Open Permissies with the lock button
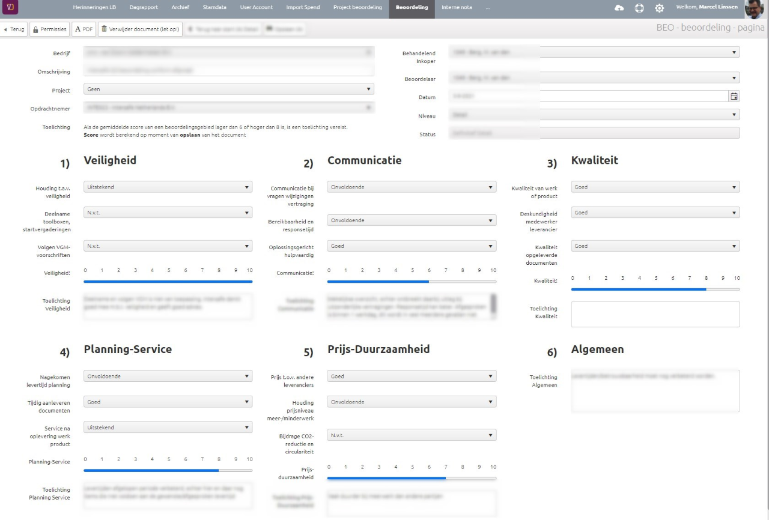Screen dimensions: 769x520 pos(49,29)
